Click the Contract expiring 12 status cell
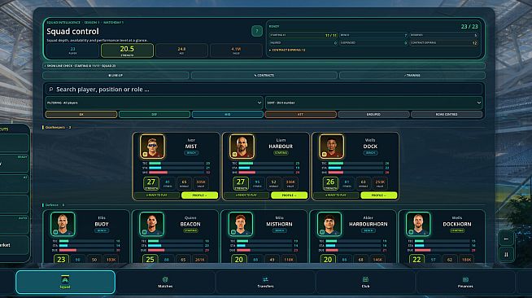 click(x=444, y=43)
